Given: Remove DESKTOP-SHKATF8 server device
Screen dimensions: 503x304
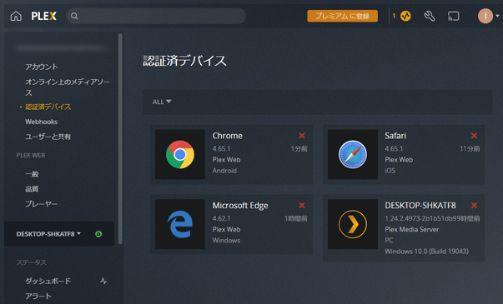Looking at the screenshot, I should pyautogui.click(x=474, y=206).
